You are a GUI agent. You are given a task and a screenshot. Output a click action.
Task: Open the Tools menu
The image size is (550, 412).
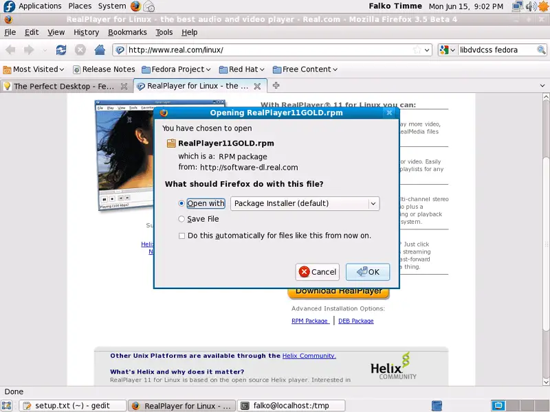[164, 32]
